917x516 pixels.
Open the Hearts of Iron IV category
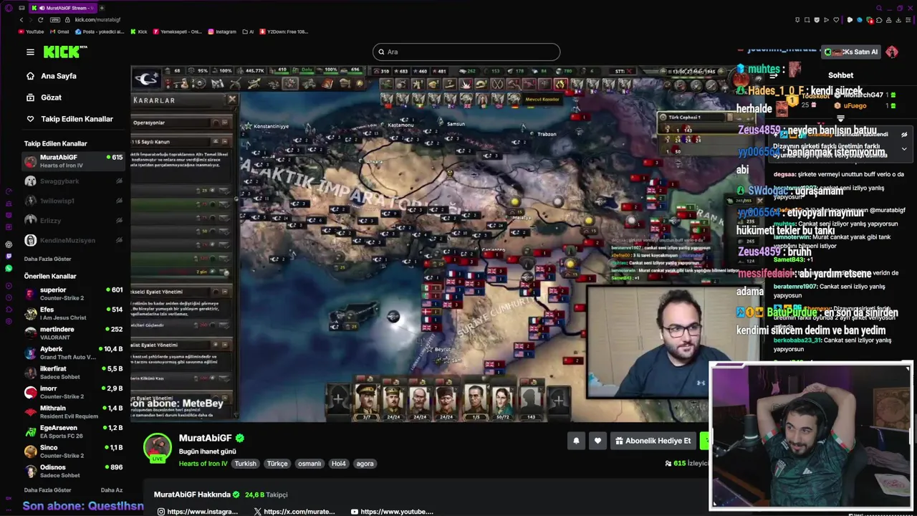coord(203,464)
